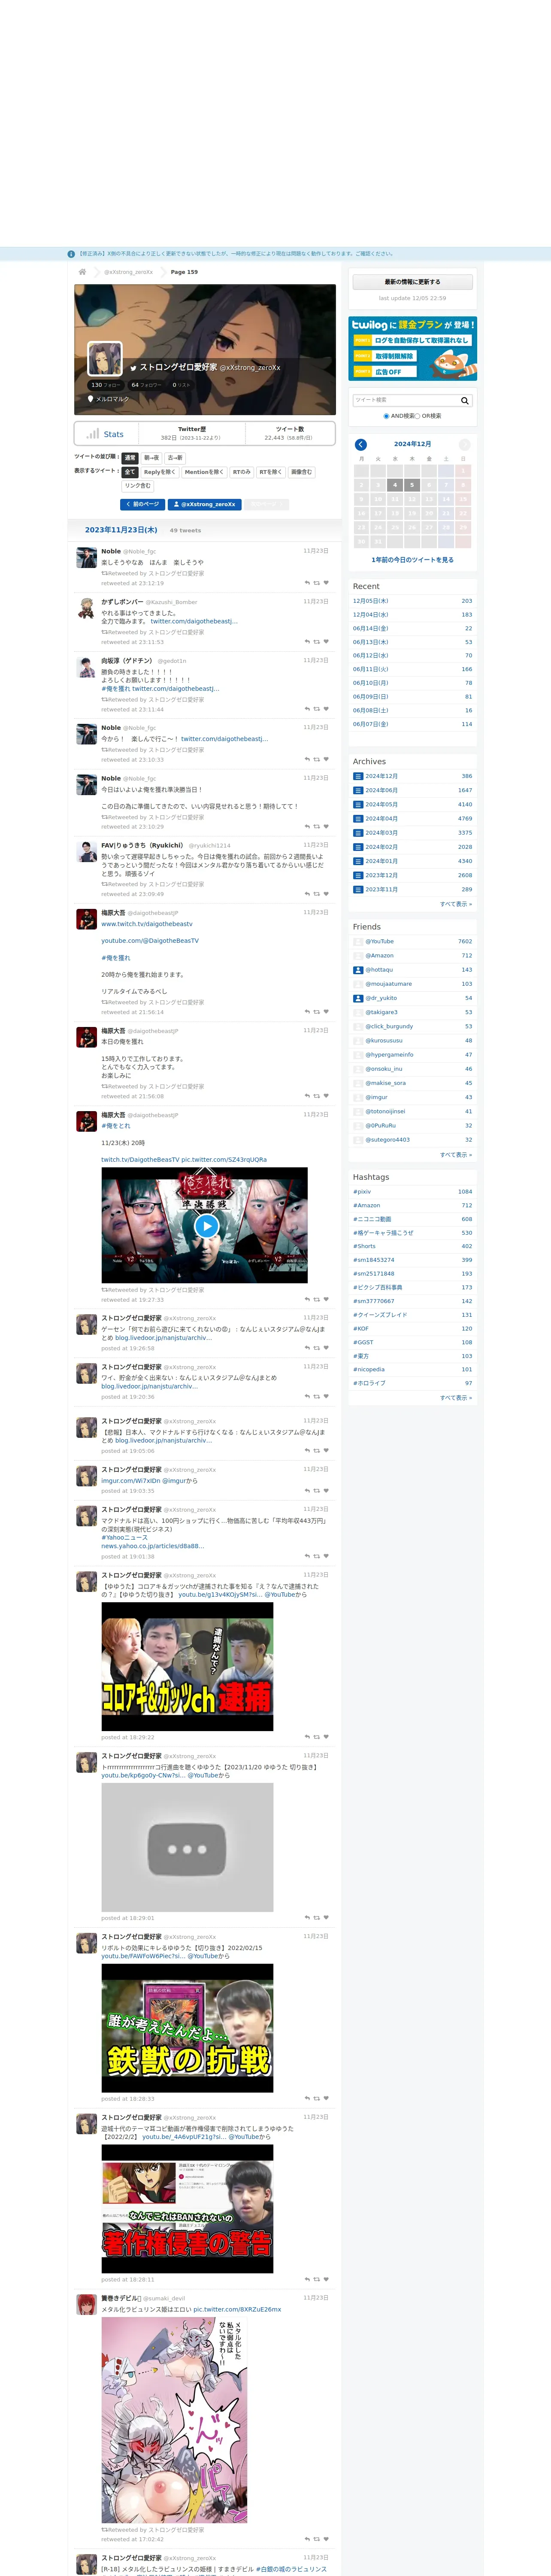The width and height of the screenshot is (551, 2576).
Task: Click the twilog 課金プラン banner
Action: tap(412, 349)
